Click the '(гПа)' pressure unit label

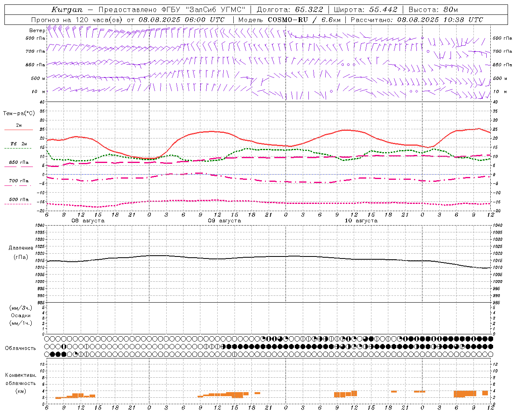22,257
